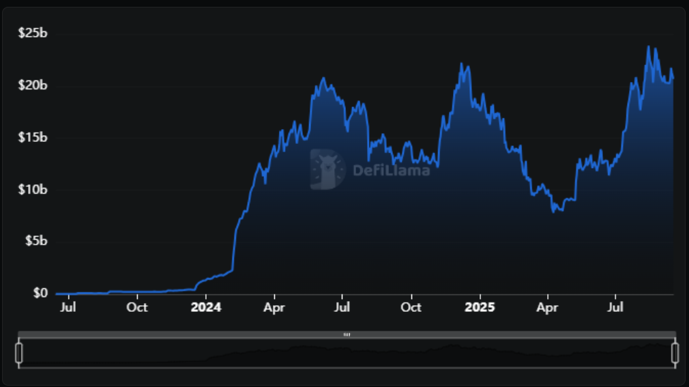
Task: Click the center grip on the range slider bar
Action: pos(347,334)
